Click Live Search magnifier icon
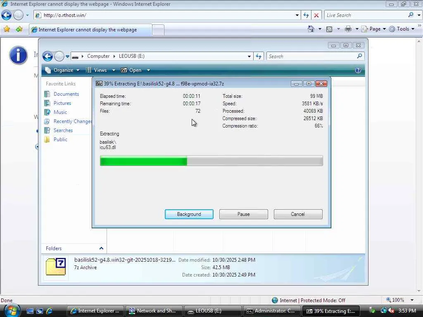The width and height of the screenshot is (423, 317). [x=411, y=15]
